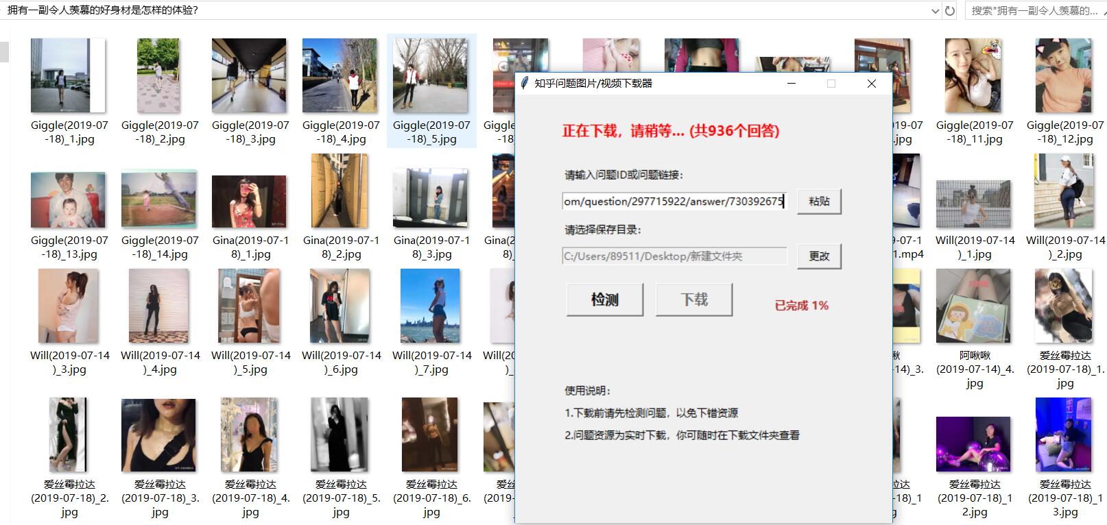Screen dimensions: 1107x525
Task: Select file Giggle(2019-07-18)_2.jpg
Action: [x=160, y=91]
